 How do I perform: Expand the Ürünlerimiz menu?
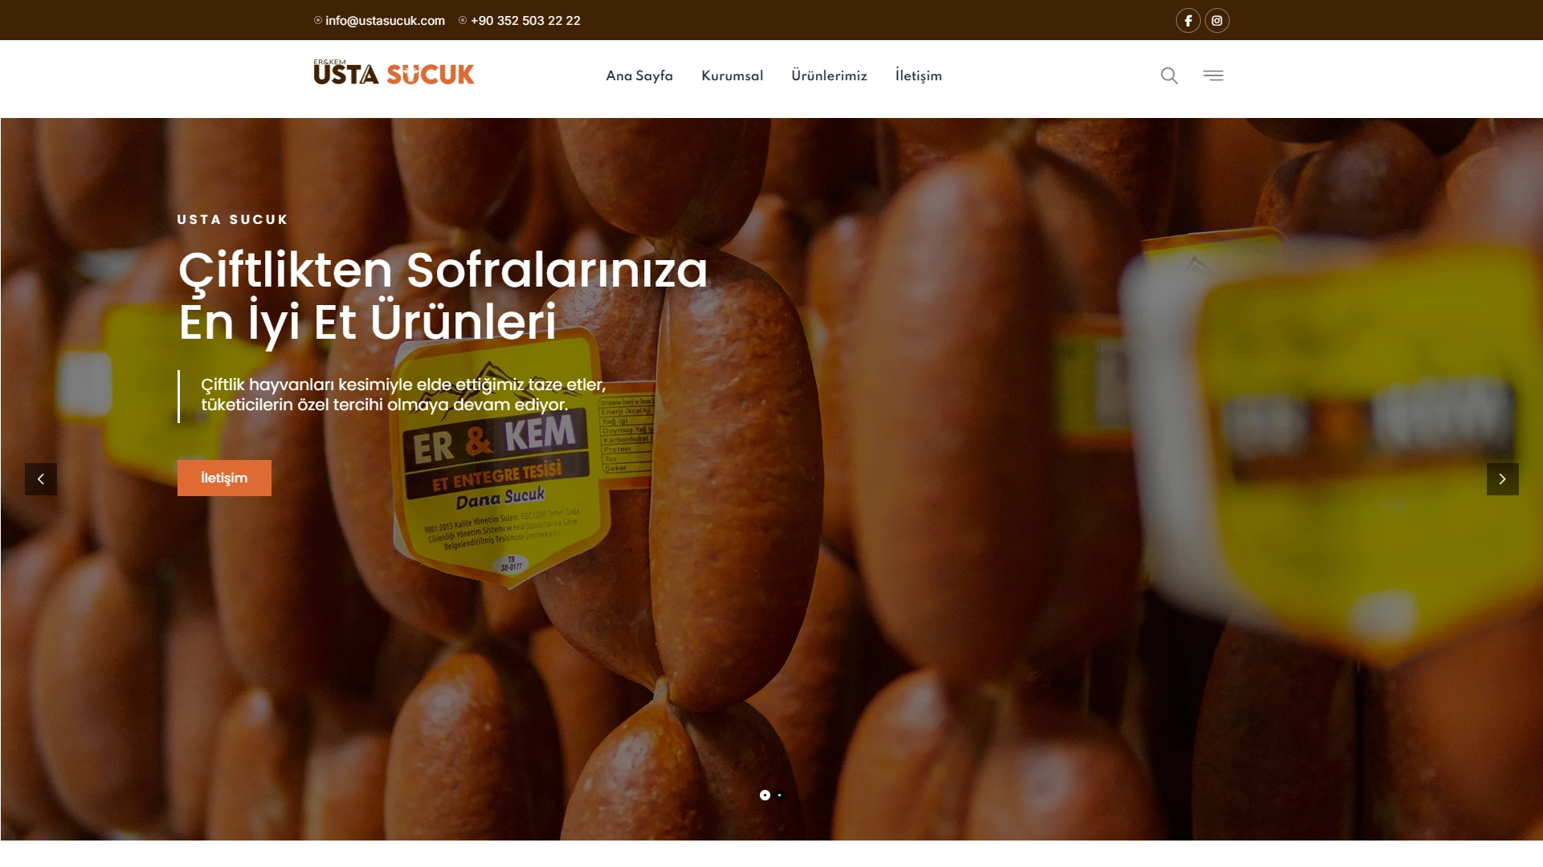click(829, 75)
